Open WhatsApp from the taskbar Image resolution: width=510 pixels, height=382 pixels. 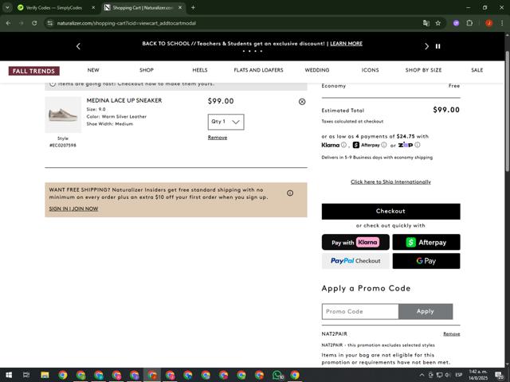tap(277, 375)
